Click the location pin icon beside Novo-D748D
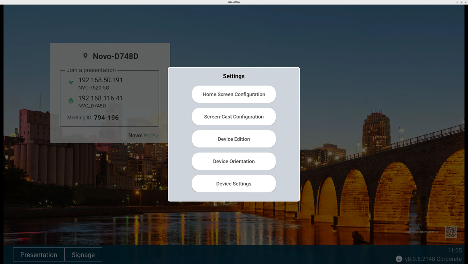 pos(85,56)
